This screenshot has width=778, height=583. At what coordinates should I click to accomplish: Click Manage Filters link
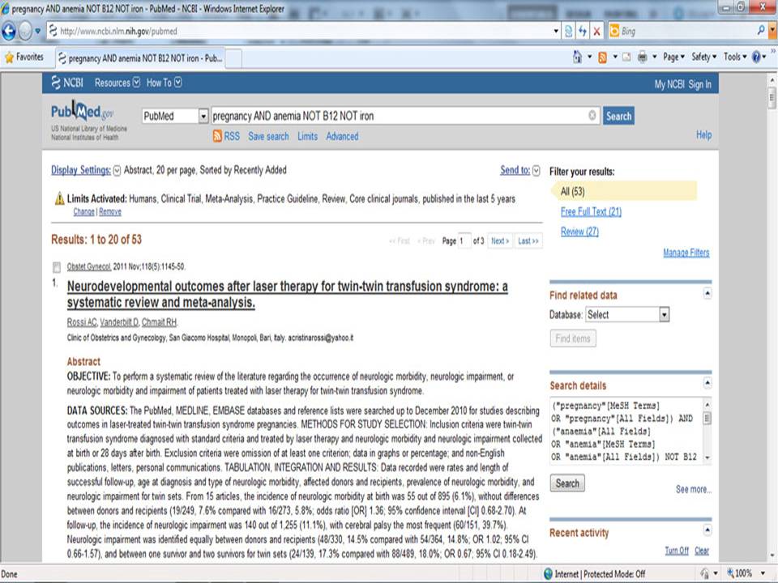[686, 253]
